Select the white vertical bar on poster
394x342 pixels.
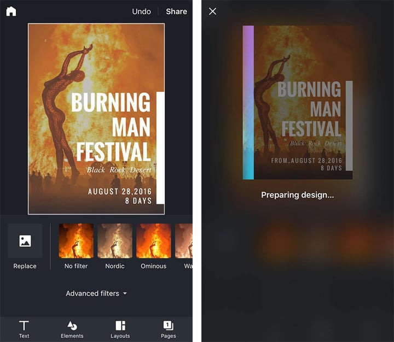160,148
